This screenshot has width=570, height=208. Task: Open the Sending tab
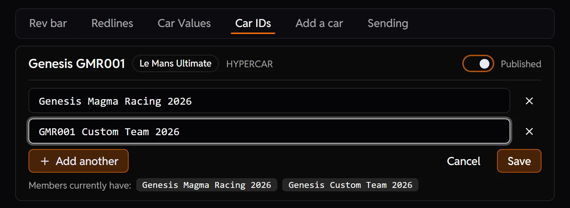(x=388, y=23)
